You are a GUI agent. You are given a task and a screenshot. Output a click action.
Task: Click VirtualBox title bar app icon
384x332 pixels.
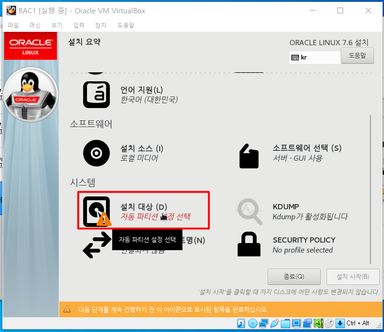(11, 10)
